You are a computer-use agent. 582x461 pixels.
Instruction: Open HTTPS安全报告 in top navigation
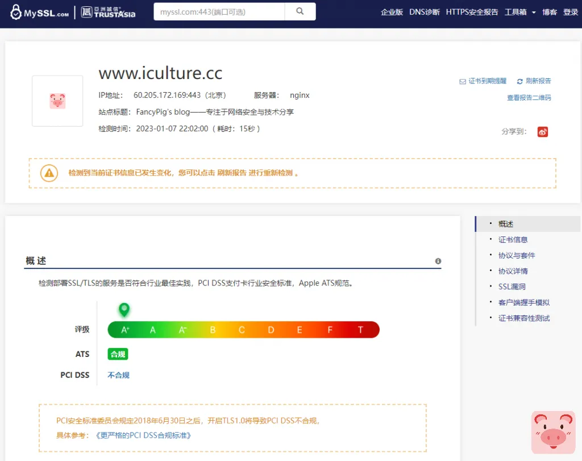coord(472,13)
